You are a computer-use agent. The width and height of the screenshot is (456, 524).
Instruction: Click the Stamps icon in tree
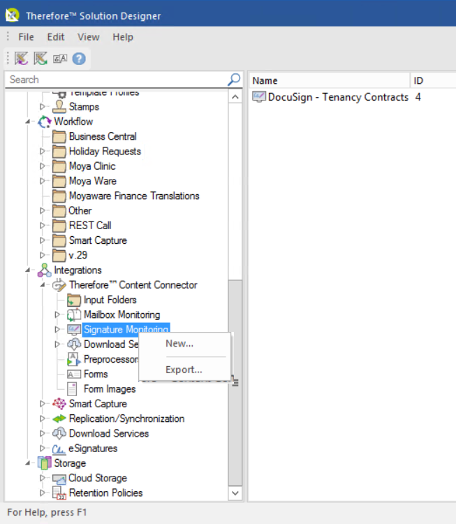(59, 107)
